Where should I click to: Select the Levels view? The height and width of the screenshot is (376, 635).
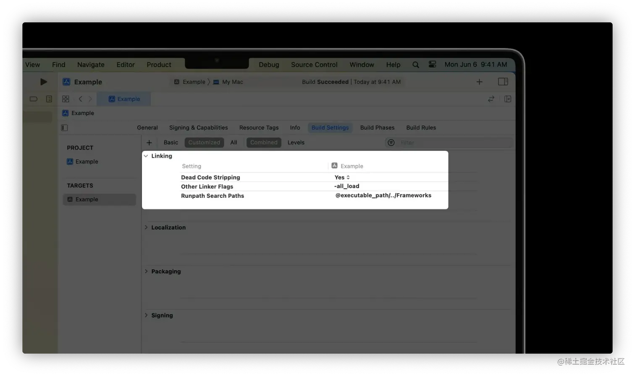[296, 143]
